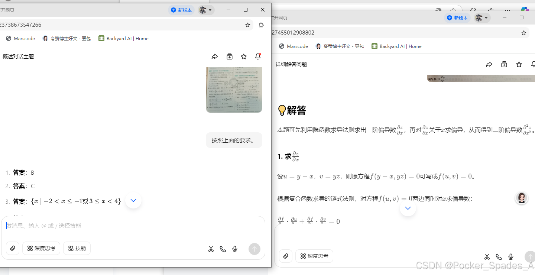Open Backyard AI | Home bookmark in back window
The height and width of the screenshot is (275, 535).
396,46
